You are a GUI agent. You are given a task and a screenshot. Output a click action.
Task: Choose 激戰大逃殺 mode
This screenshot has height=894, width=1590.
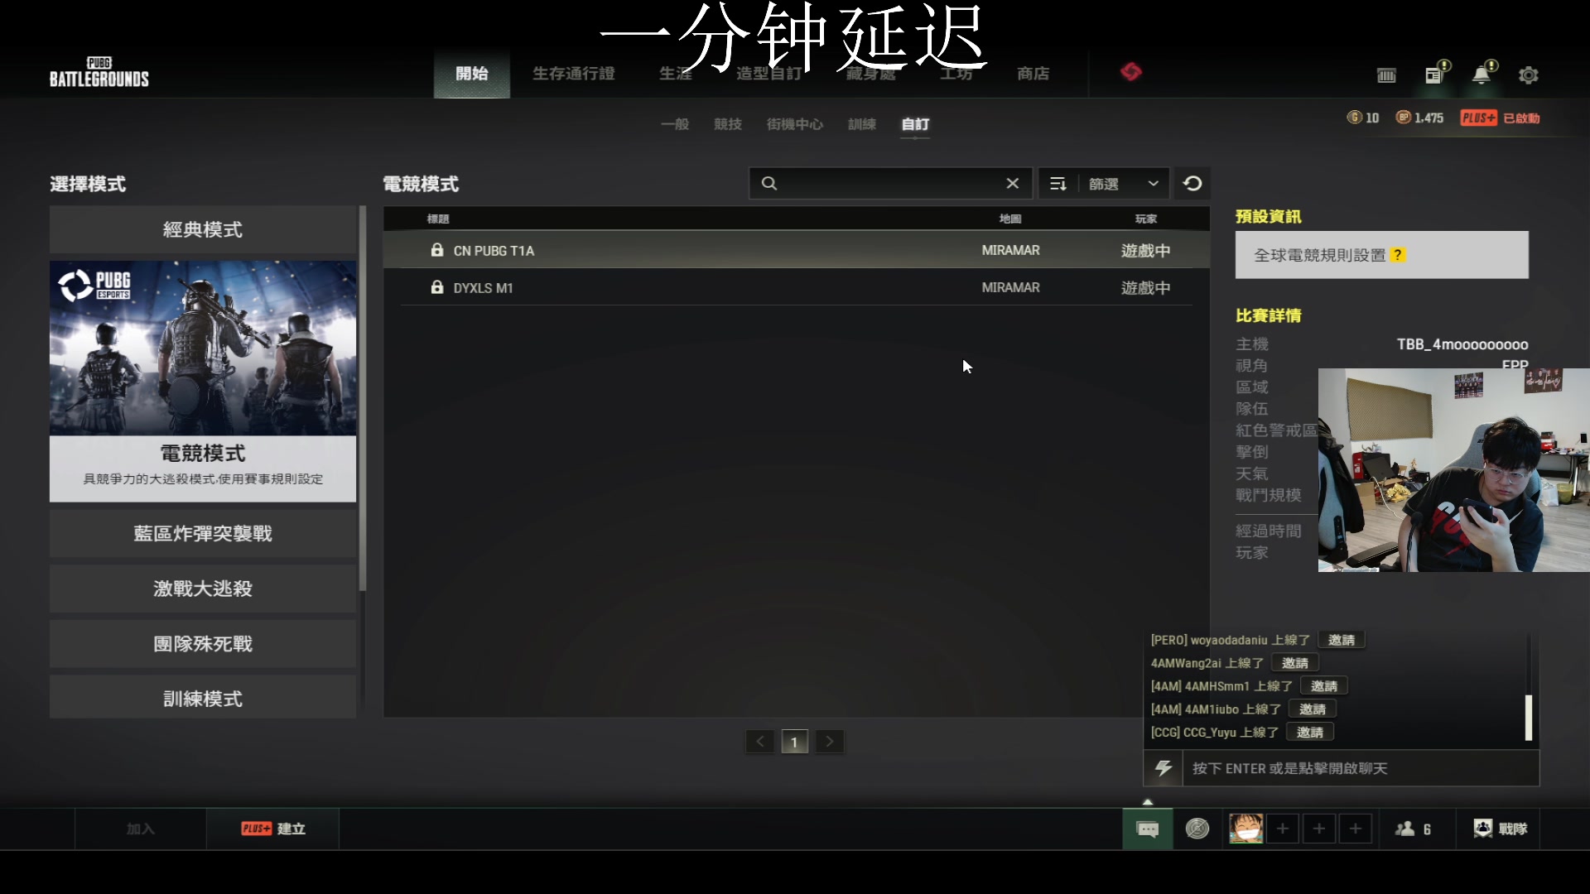click(203, 589)
